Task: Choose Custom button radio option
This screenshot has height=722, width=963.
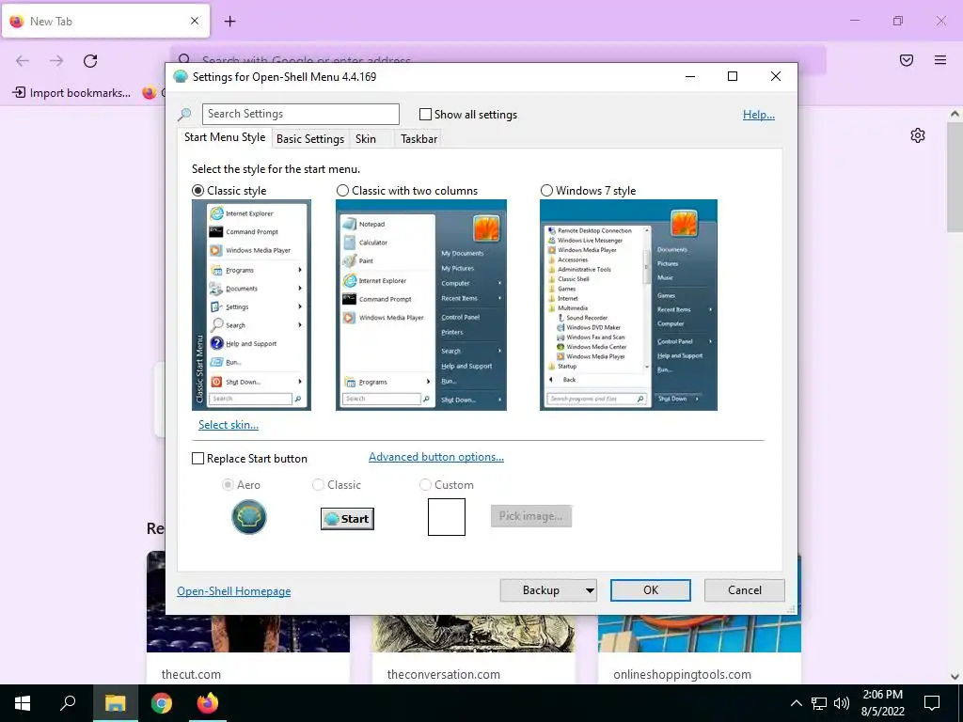Action: coord(425,485)
